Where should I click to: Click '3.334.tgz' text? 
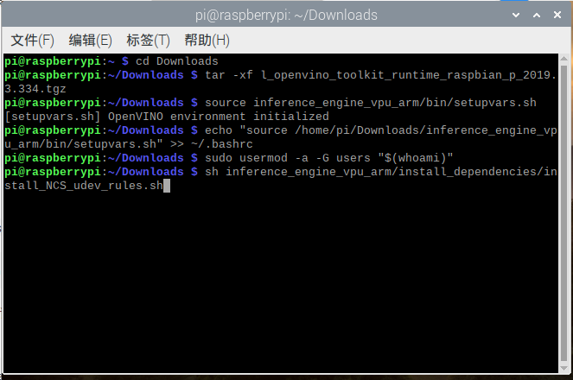click(35, 89)
